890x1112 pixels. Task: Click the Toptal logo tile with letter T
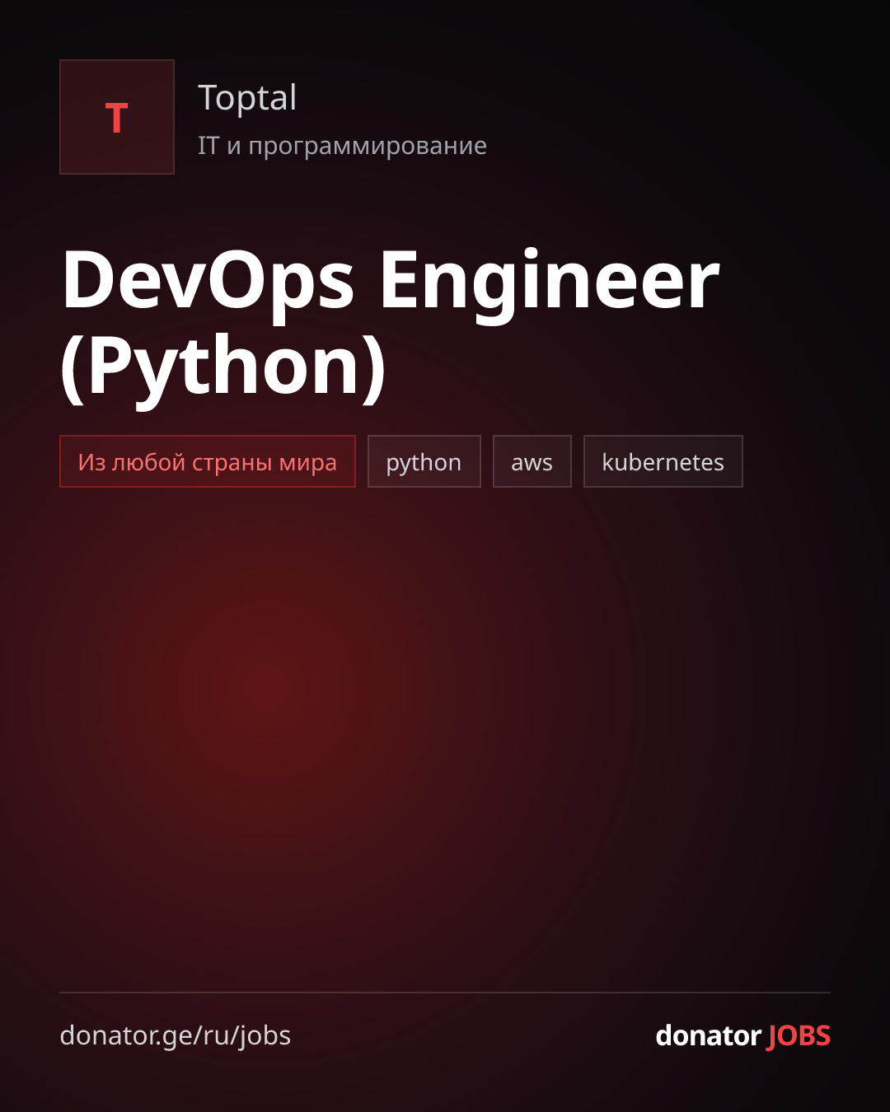[x=117, y=117]
